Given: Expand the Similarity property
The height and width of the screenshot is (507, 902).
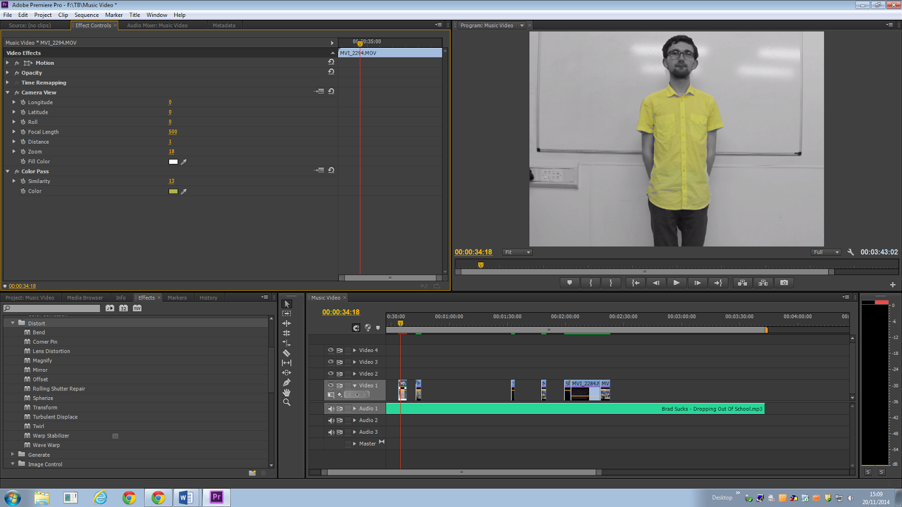Looking at the screenshot, I should [14, 181].
